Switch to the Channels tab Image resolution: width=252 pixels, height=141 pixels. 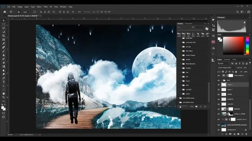click(227, 60)
